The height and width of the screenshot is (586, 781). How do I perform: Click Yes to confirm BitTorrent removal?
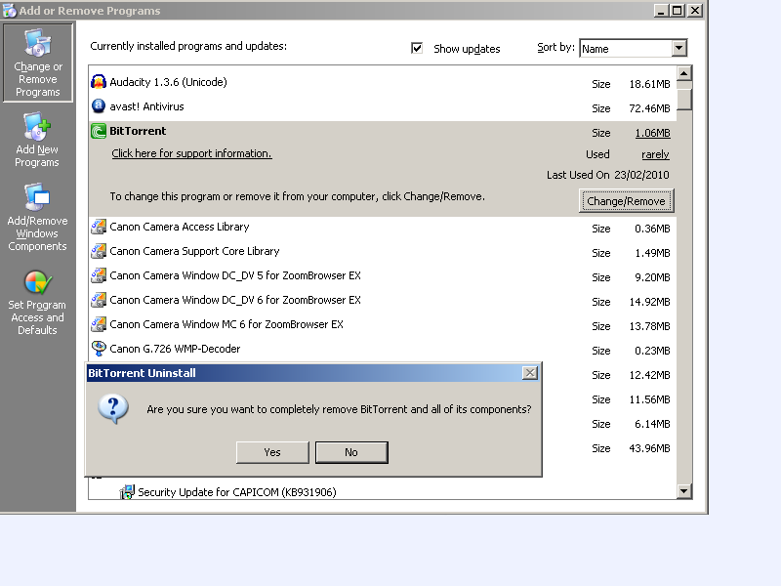point(272,452)
